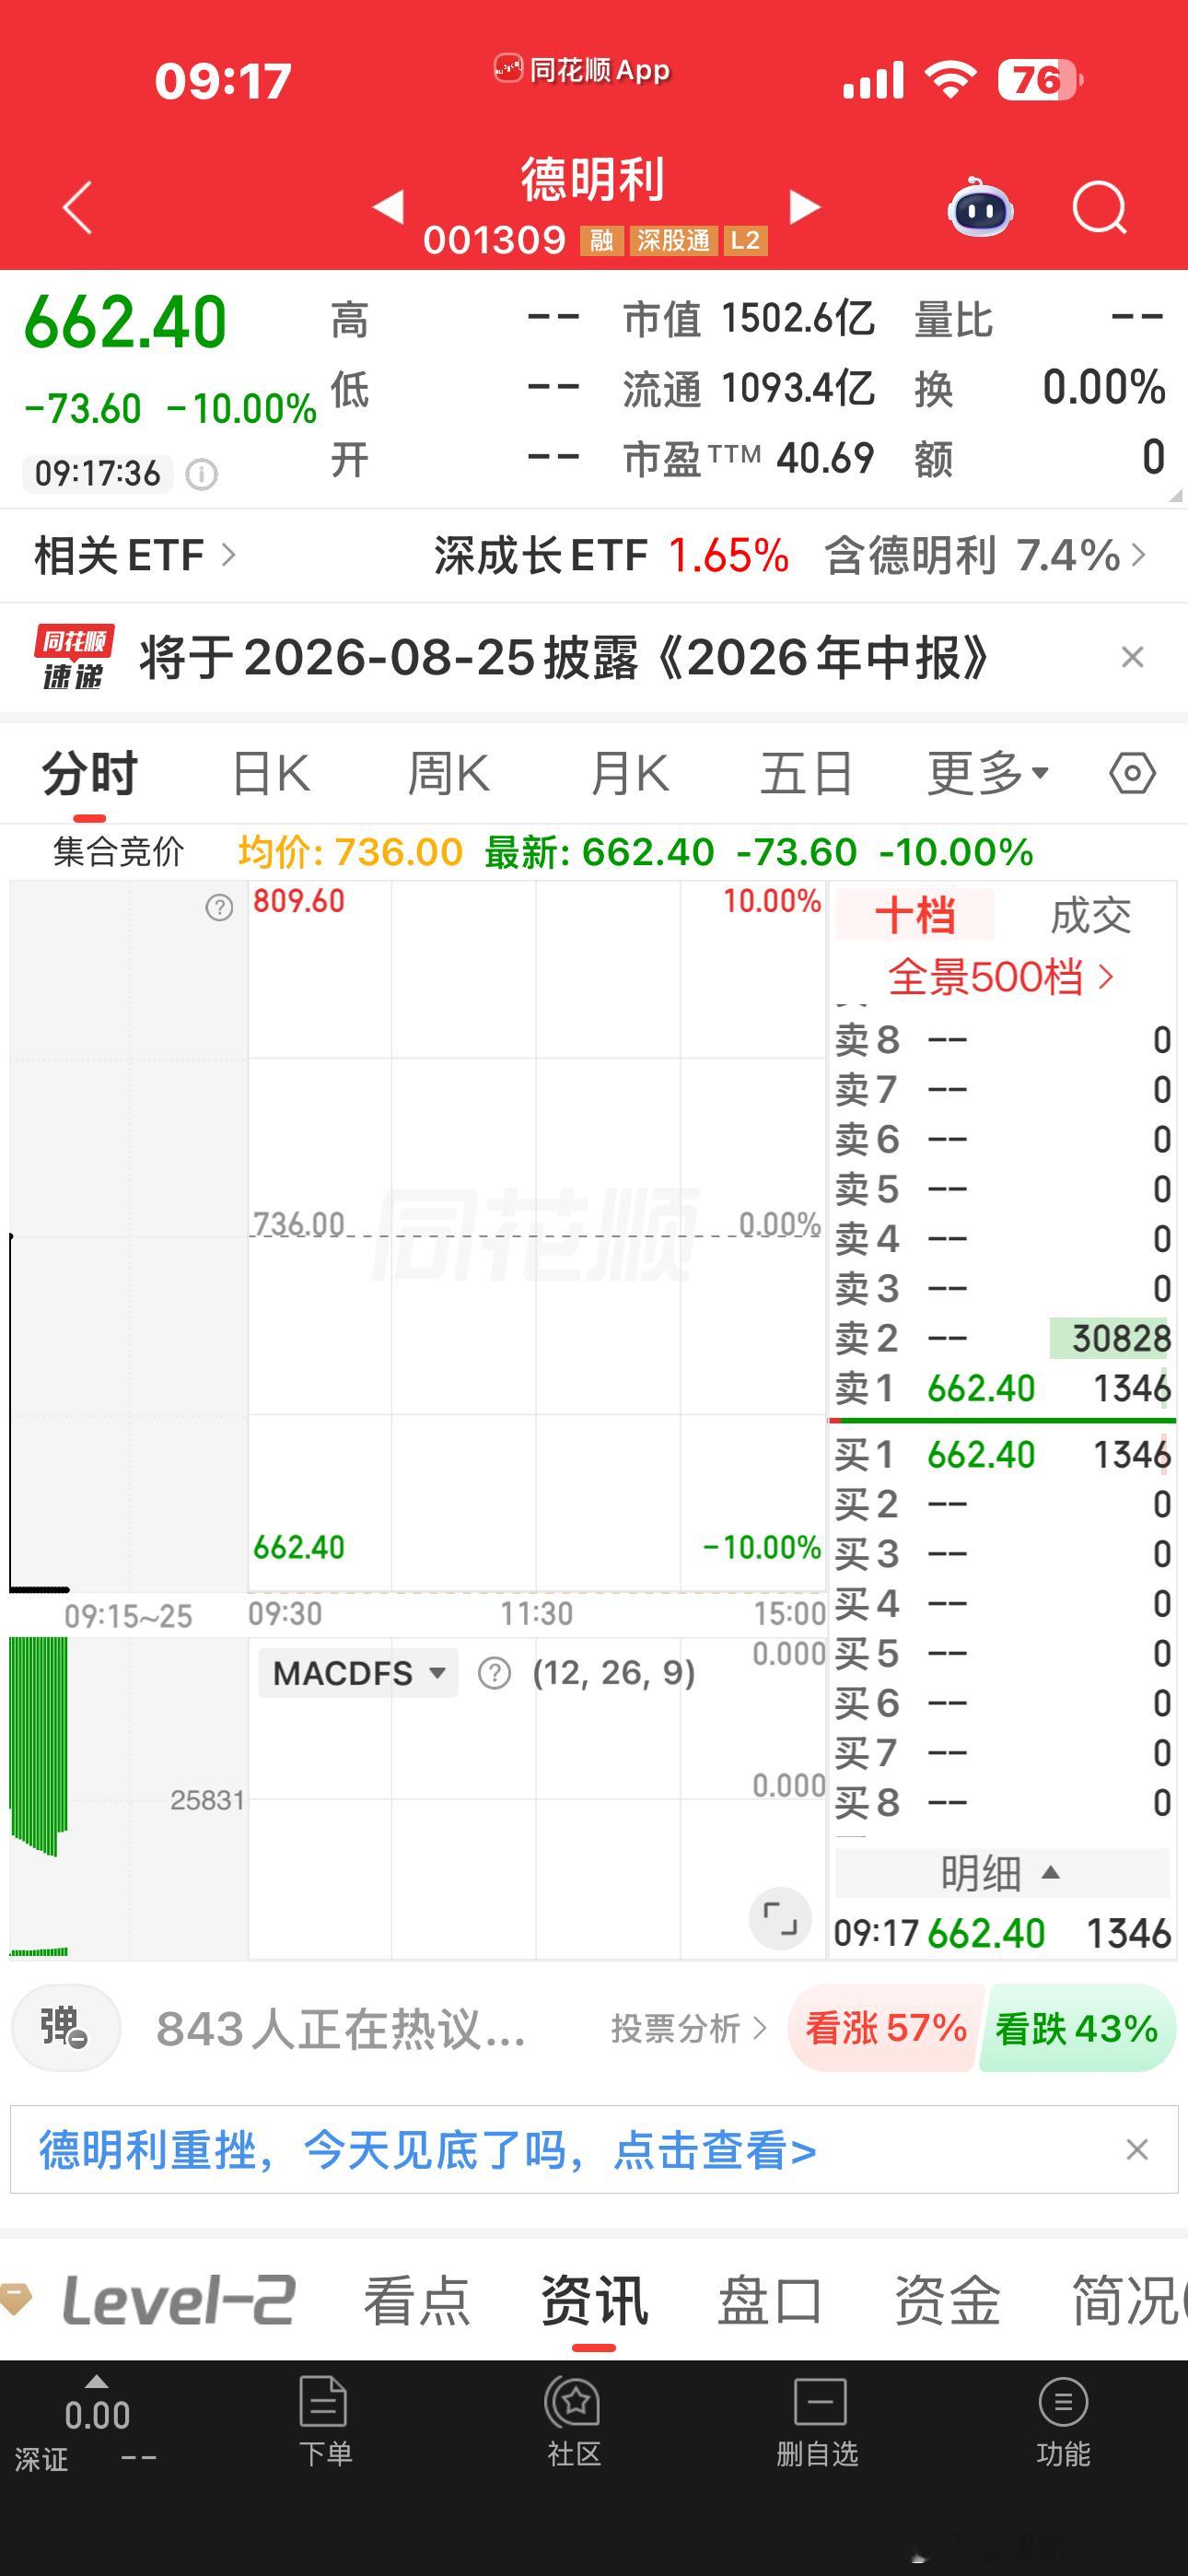Tap the 843人正在热议 discussion field
The height and width of the screenshot is (2576, 1188).
click(341, 2028)
